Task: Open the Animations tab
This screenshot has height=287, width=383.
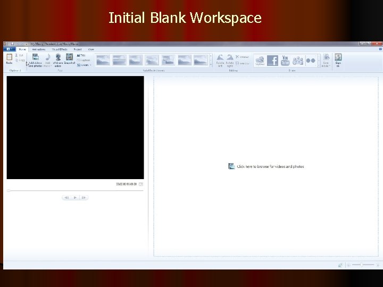Action: click(39, 49)
